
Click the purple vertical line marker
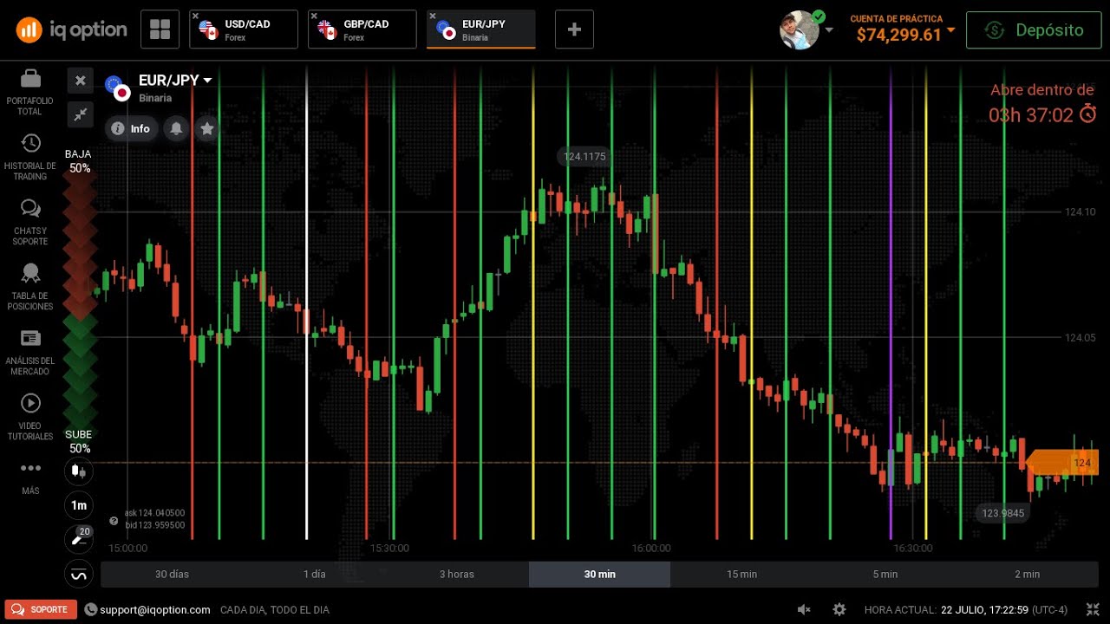coord(891,303)
